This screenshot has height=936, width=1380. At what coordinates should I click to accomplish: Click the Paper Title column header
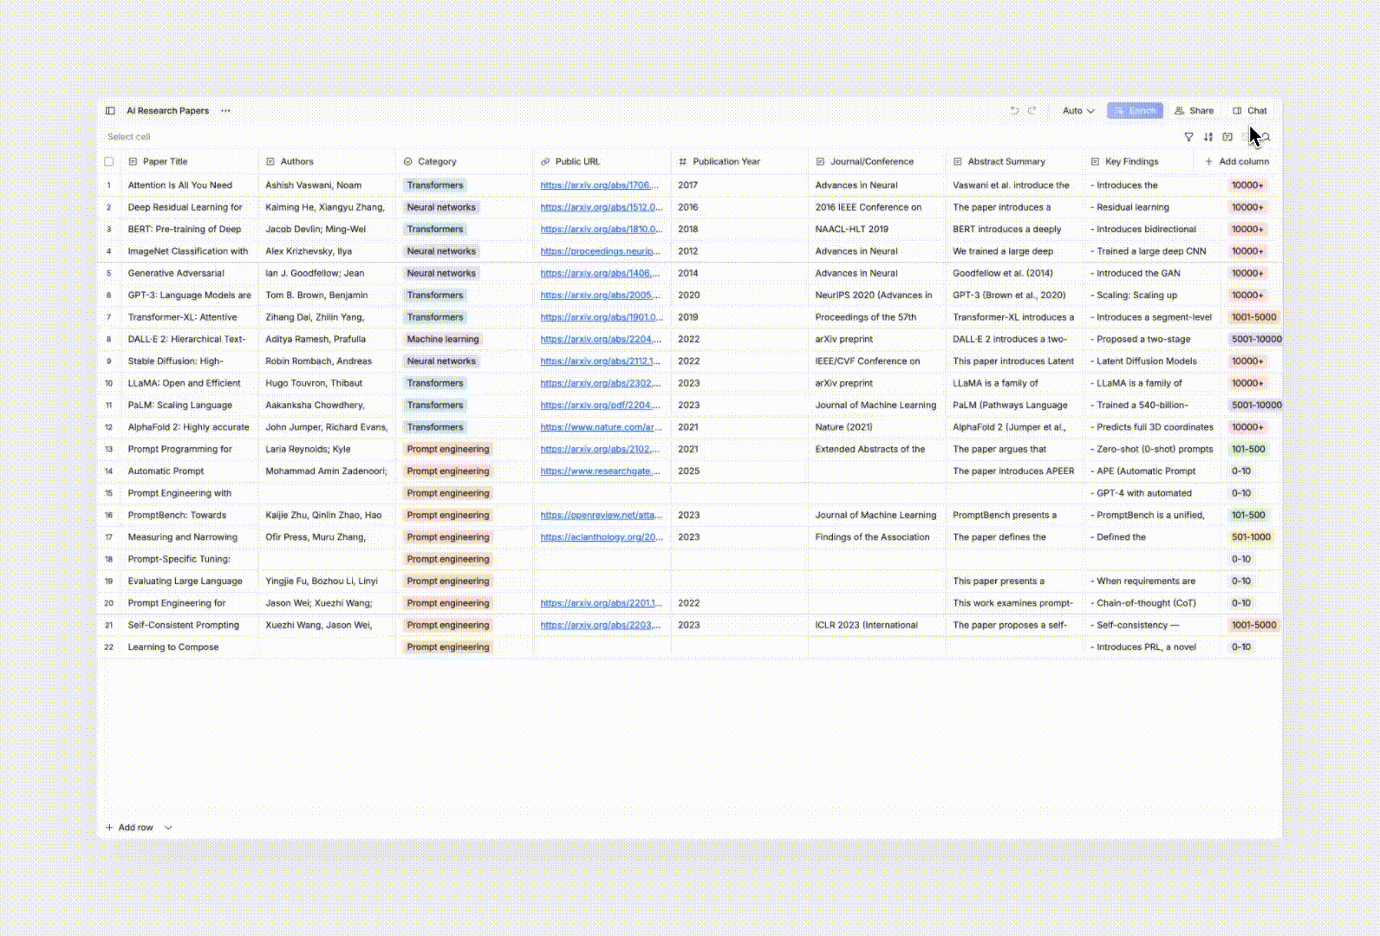[189, 161]
